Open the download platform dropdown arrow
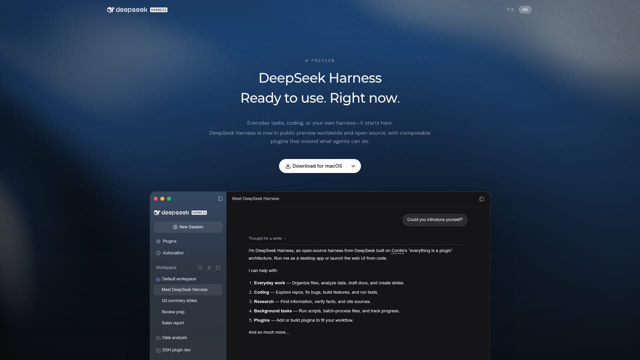 [x=353, y=166]
